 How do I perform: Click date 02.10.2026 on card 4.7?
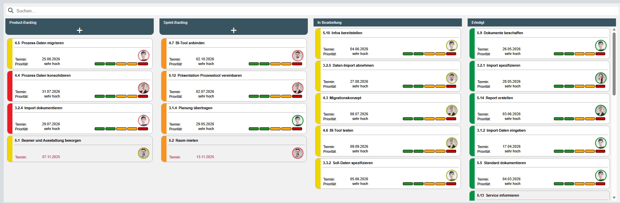tap(205, 59)
